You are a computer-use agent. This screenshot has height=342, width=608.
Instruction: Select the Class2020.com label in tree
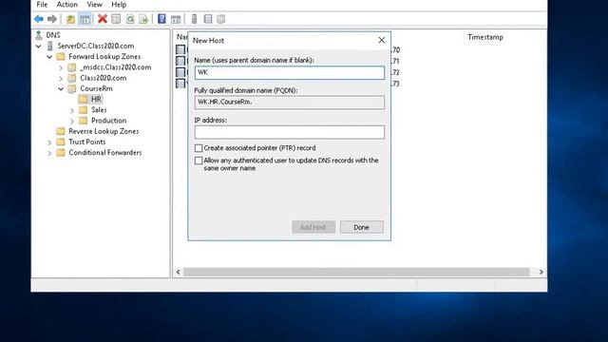click(104, 78)
